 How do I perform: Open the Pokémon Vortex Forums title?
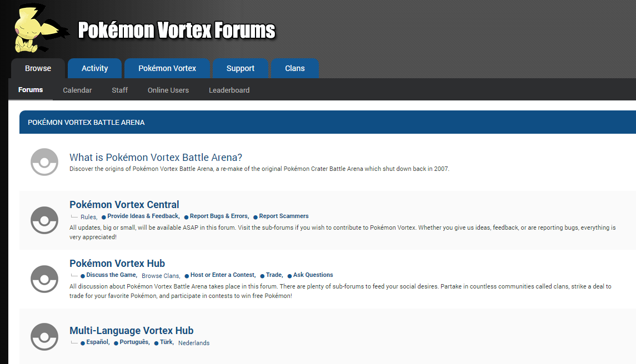tap(177, 31)
